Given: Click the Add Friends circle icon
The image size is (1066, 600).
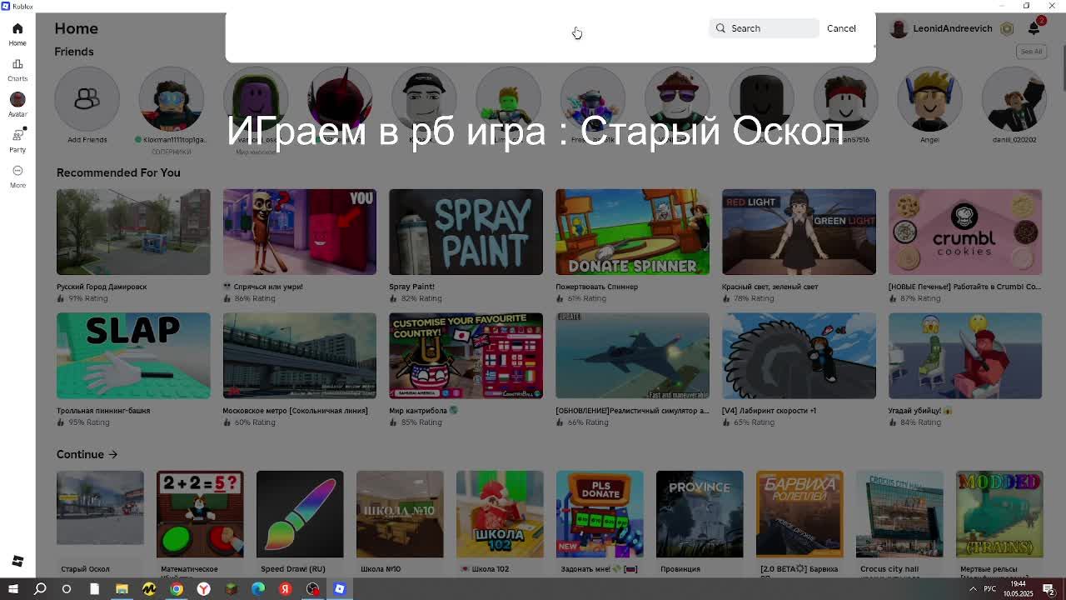Looking at the screenshot, I should click(x=87, y=99).
